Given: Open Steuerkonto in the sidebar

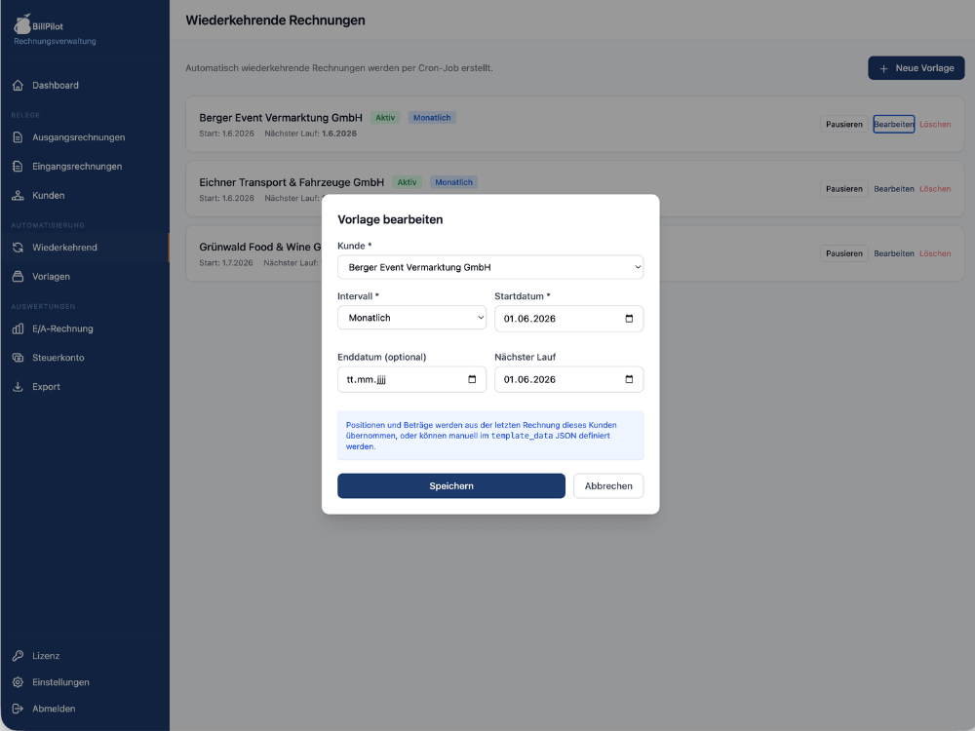Looking at the screenshot, I should [85, 358].
